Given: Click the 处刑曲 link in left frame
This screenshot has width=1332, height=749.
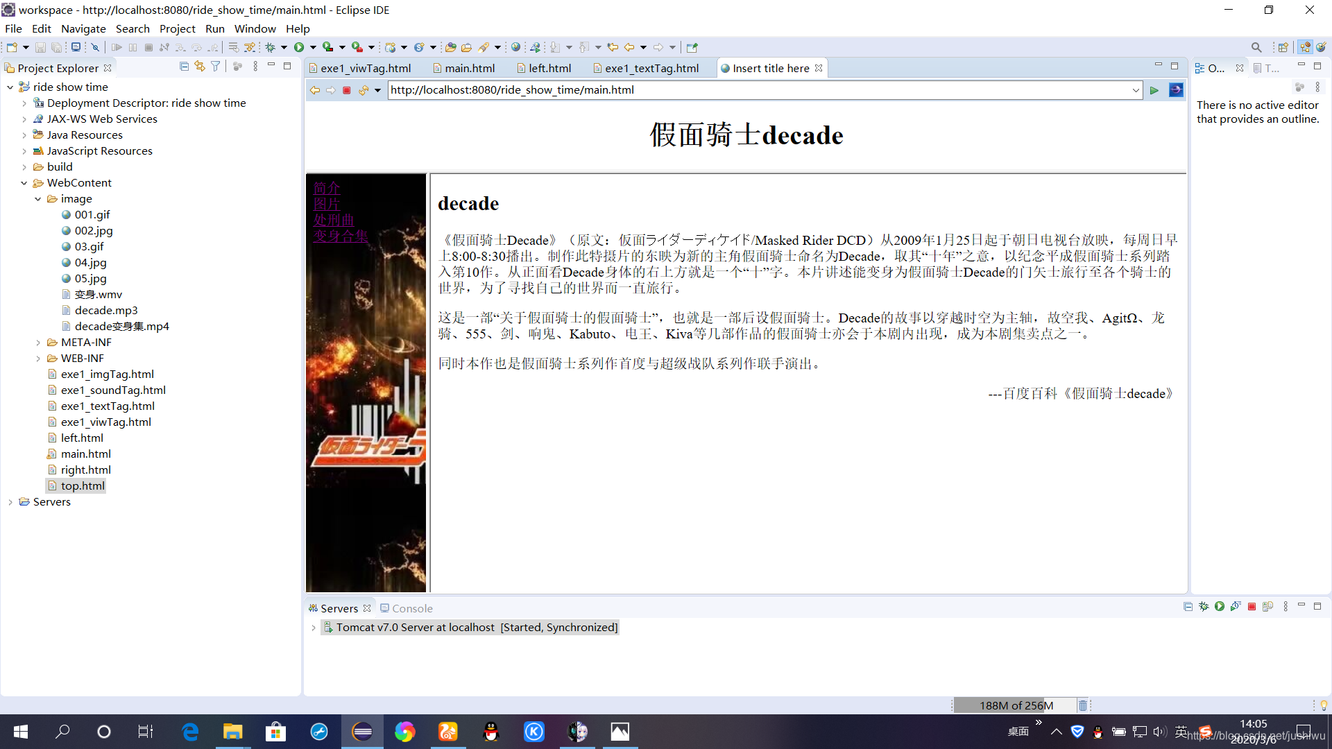Looking at the screenshot, I should tap(334, 220).
